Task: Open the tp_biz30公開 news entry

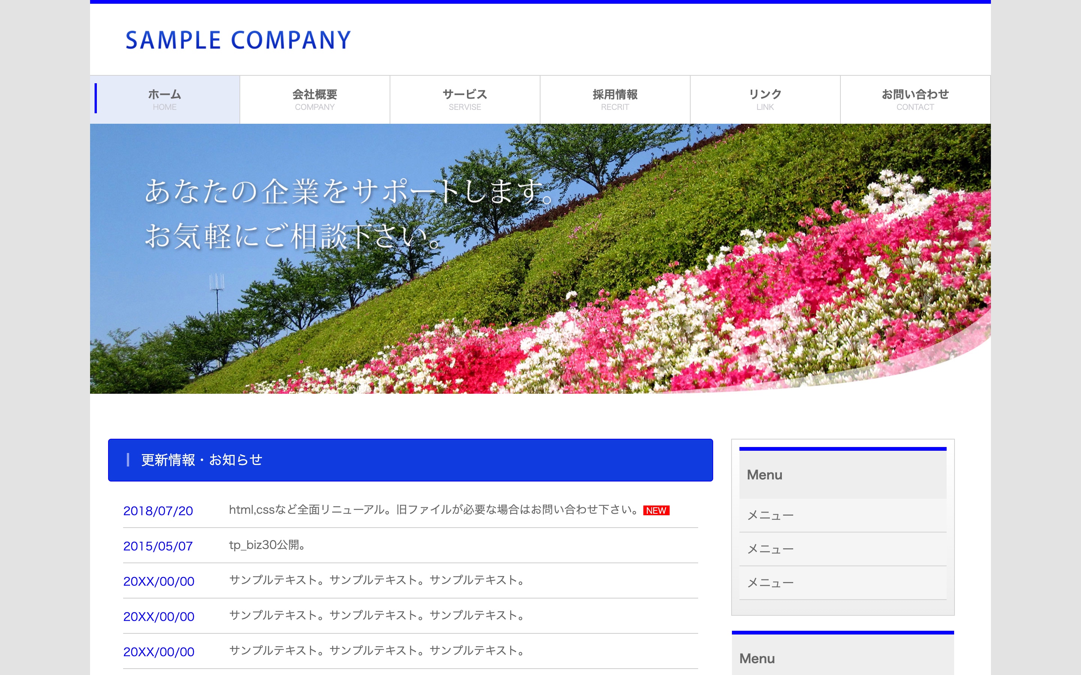Action: [267, 545]
